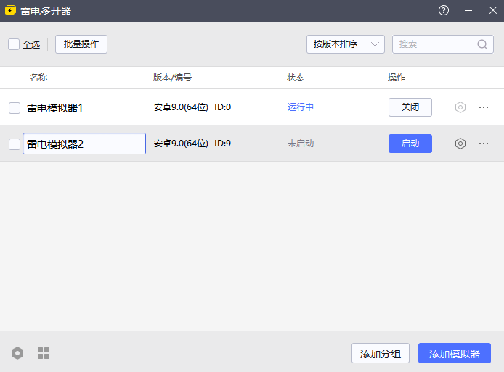The height and width of the screenshot is (372, 504).
Task: Open the 批量操作 batch operations menu
Action: [x=81, y=44]
